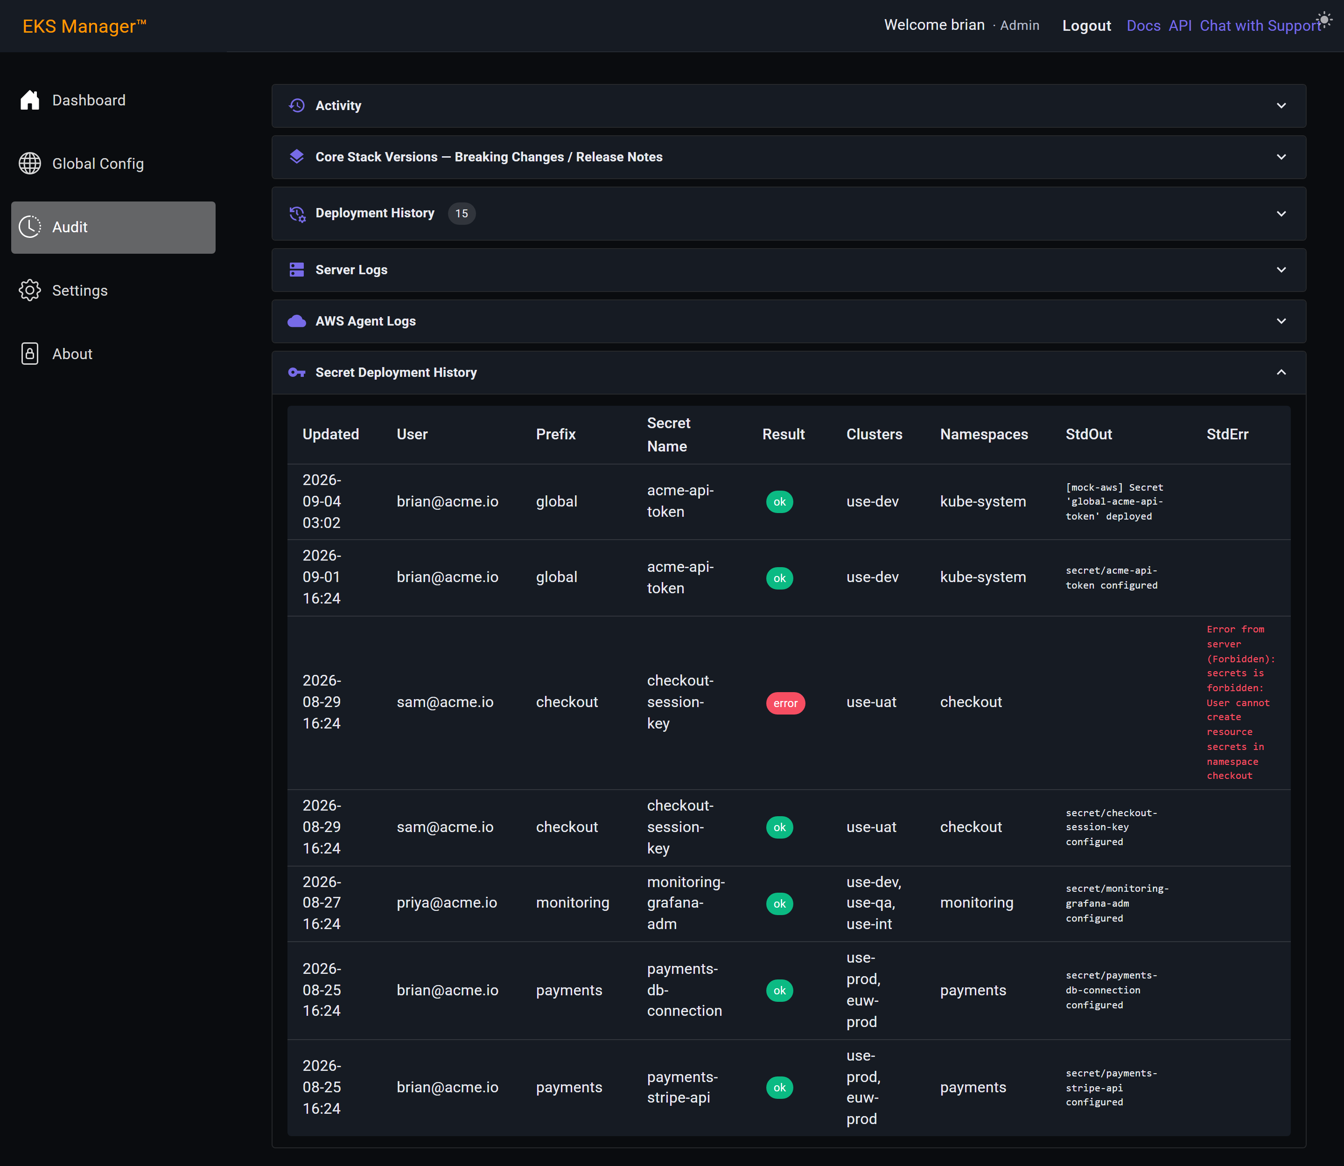The height and width of the screenshot is (1166, 1344).
Task: Click the Namespaces column header
Action: [984, 434]
